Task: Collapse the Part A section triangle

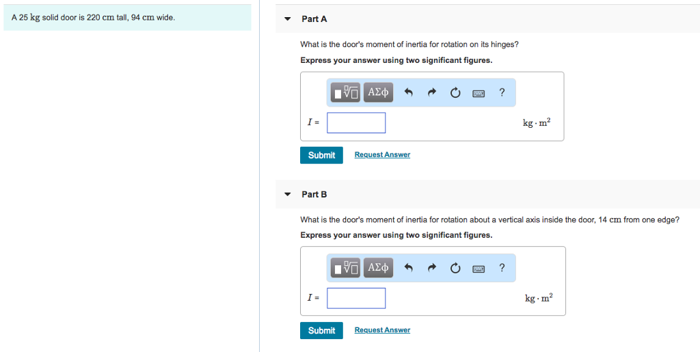Action: [x=288, y=19]
